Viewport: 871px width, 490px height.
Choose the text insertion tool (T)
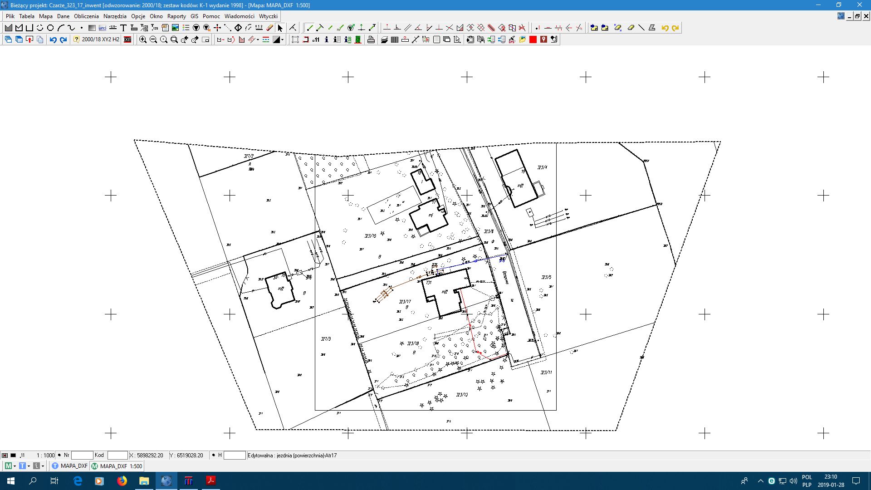(123, 28)
